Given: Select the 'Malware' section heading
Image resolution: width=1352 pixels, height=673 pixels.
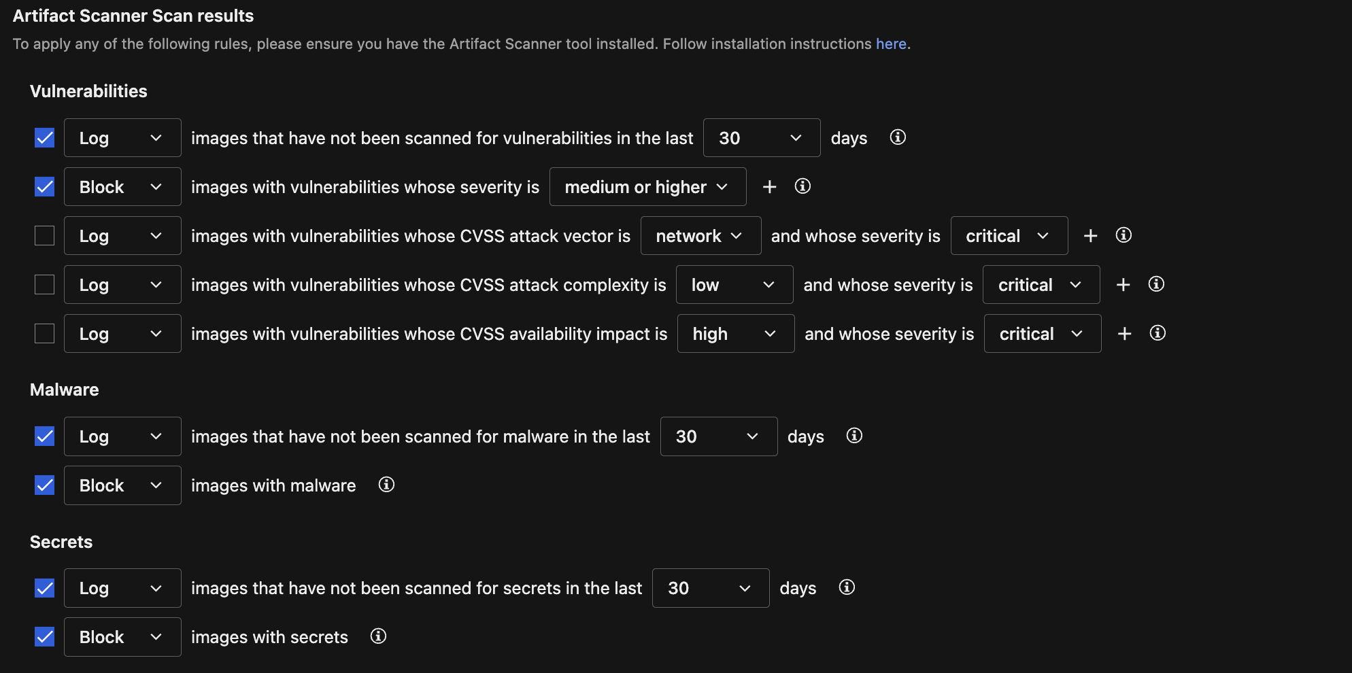Looking at the screenshot, I should tap(65, 390).
